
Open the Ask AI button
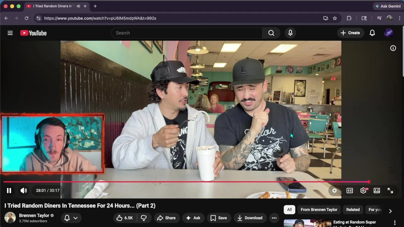[x=193, y=218]
